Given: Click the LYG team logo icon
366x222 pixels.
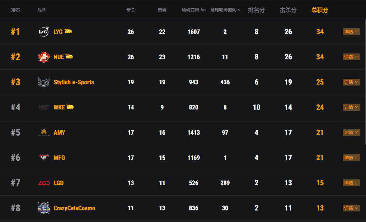Looking at the screenshot, I should click(44, 32).
